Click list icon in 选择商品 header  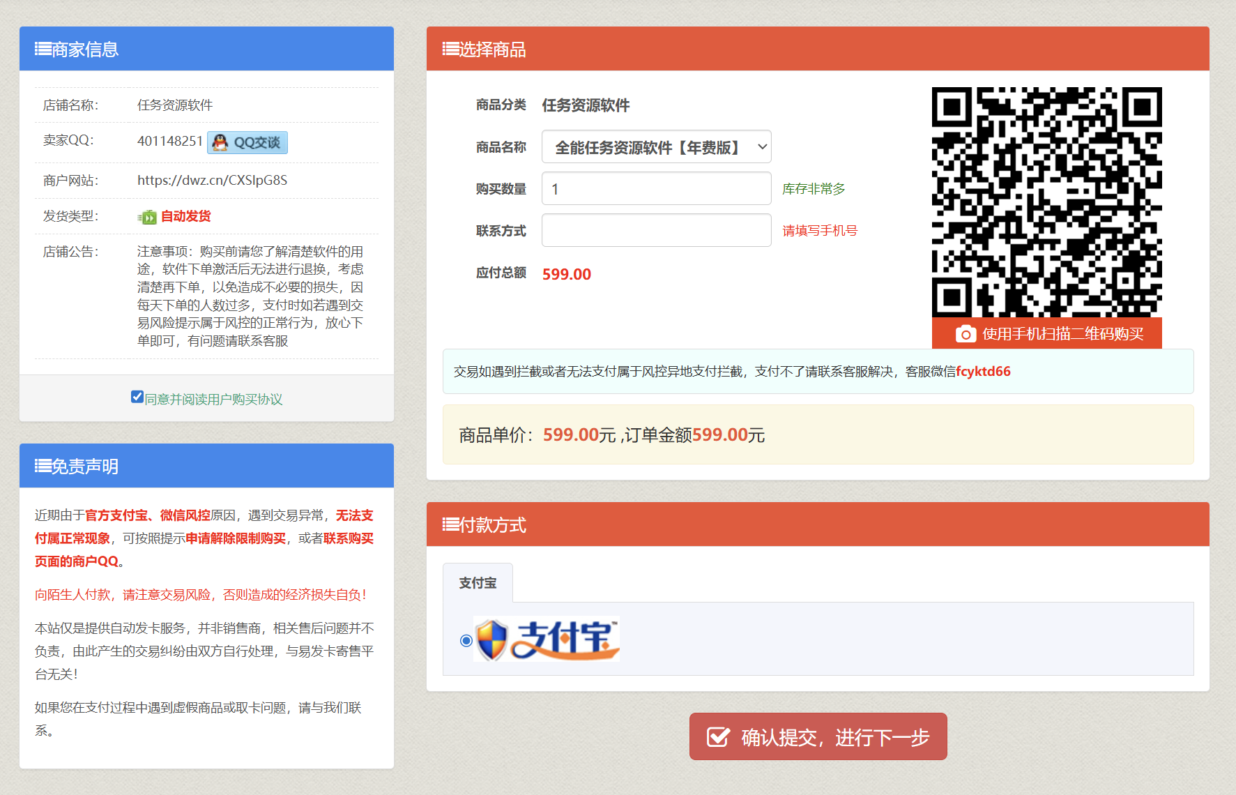tap(450, 49)
